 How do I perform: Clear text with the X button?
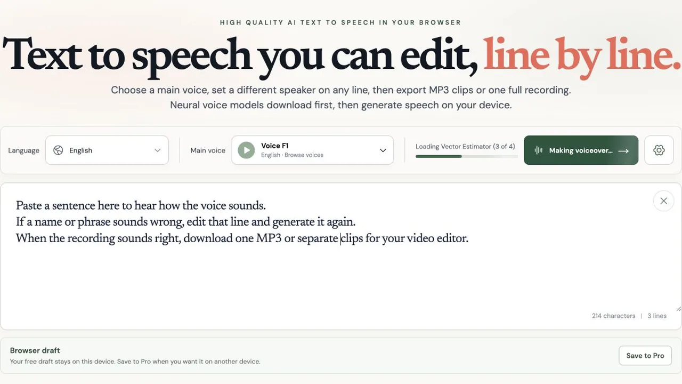[x=663, y=201]
